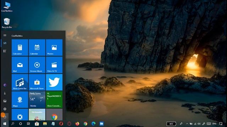Image resolution: width=227 pixels, height=127 pixels.
Task: Open the blue file manager taskbar app
Action: point(102,124)
